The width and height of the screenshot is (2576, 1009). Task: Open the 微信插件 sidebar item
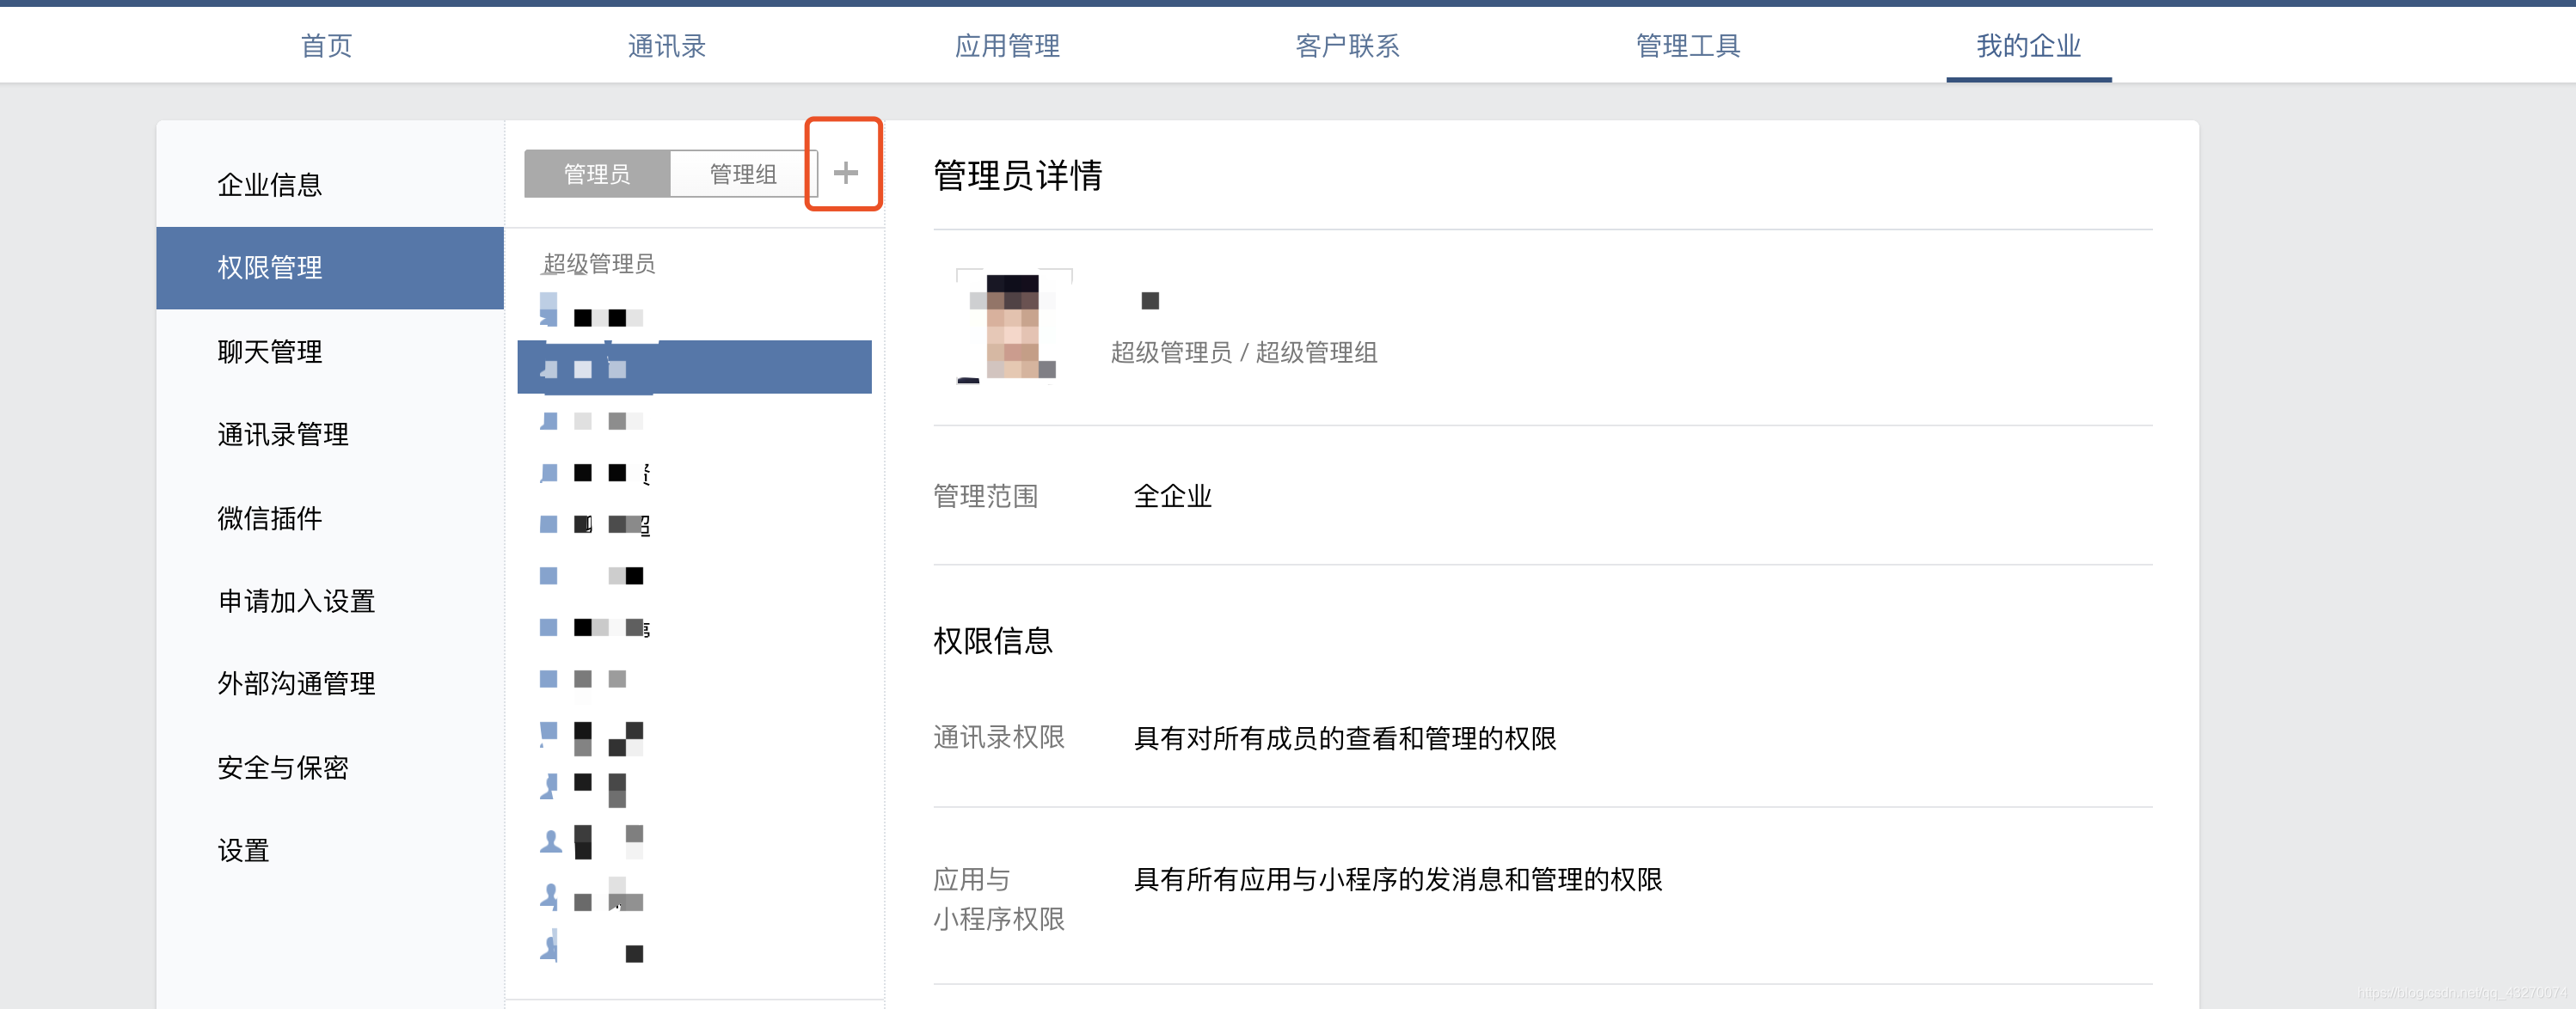[x=270, y=518]
